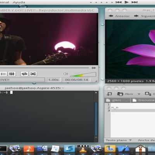The height and width of the screenshot is (155, 155).
Task: Click the terminal window title bar
Action: (x=49, y=88)
